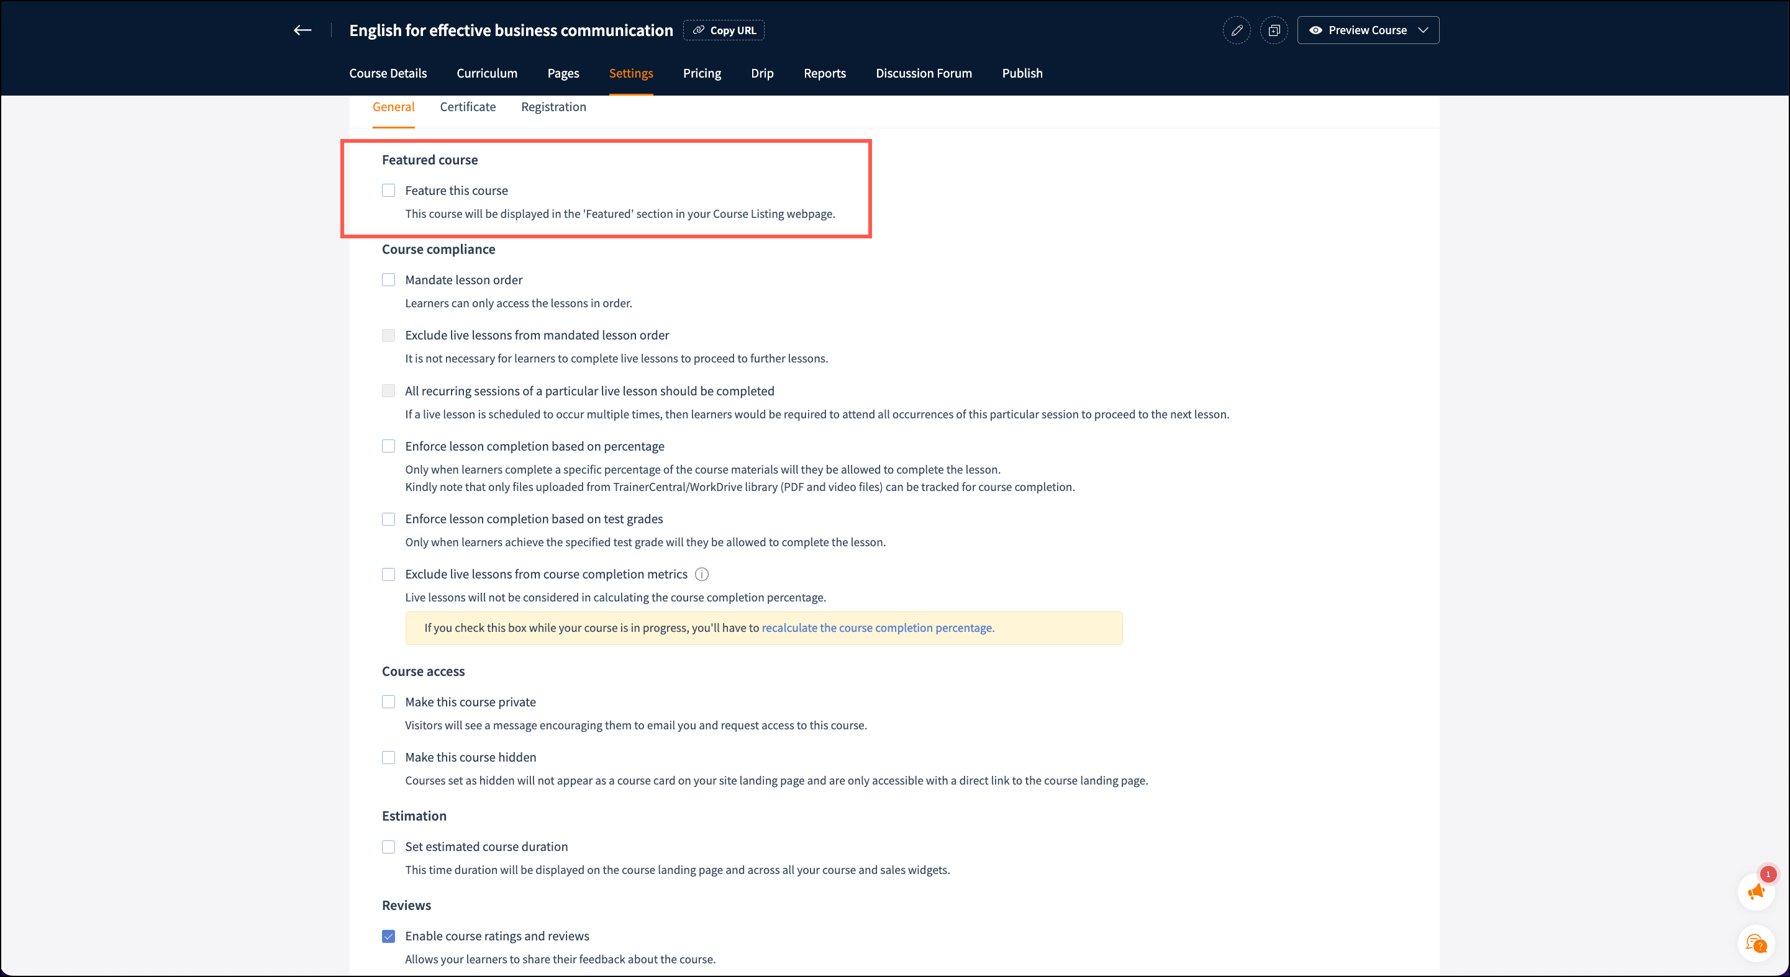Enable Feature this course checkbox
1790x977 pixels.
click(x=388, y=191)
